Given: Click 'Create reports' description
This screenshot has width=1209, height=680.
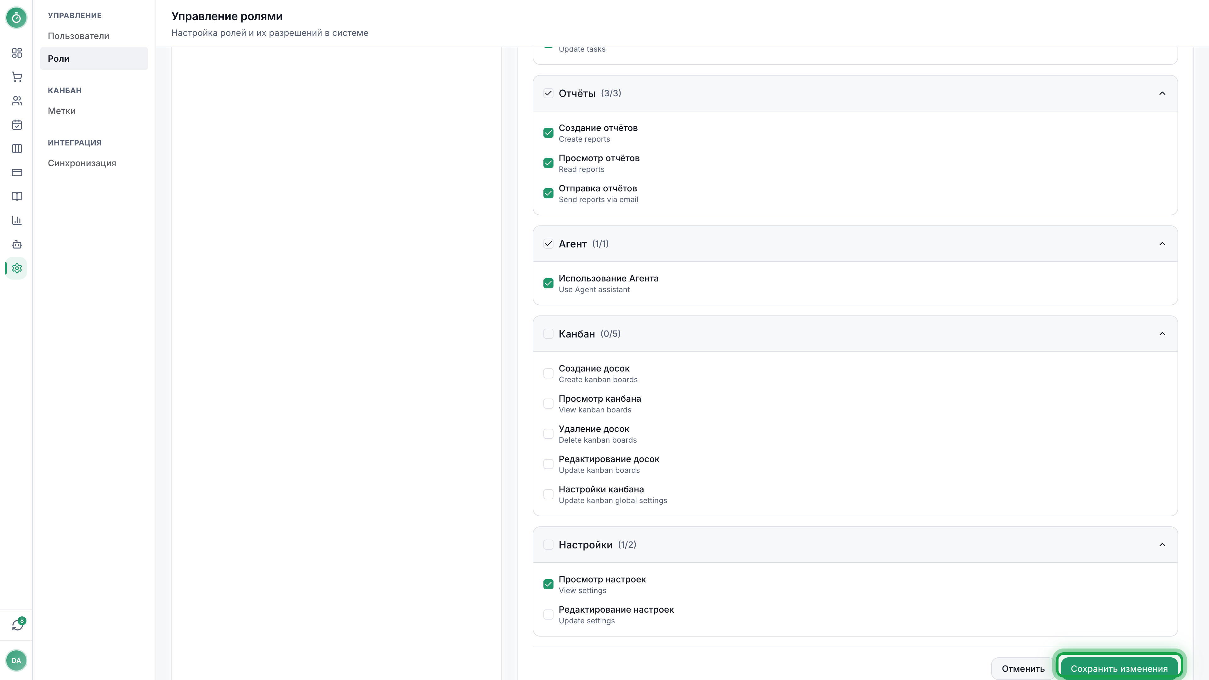Looking at the screenshot, I should point(584,139).
